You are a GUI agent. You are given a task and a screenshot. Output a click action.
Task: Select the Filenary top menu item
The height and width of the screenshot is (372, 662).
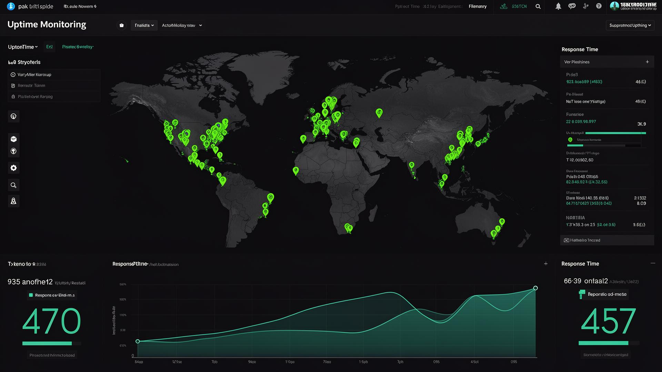coord(478,7)
